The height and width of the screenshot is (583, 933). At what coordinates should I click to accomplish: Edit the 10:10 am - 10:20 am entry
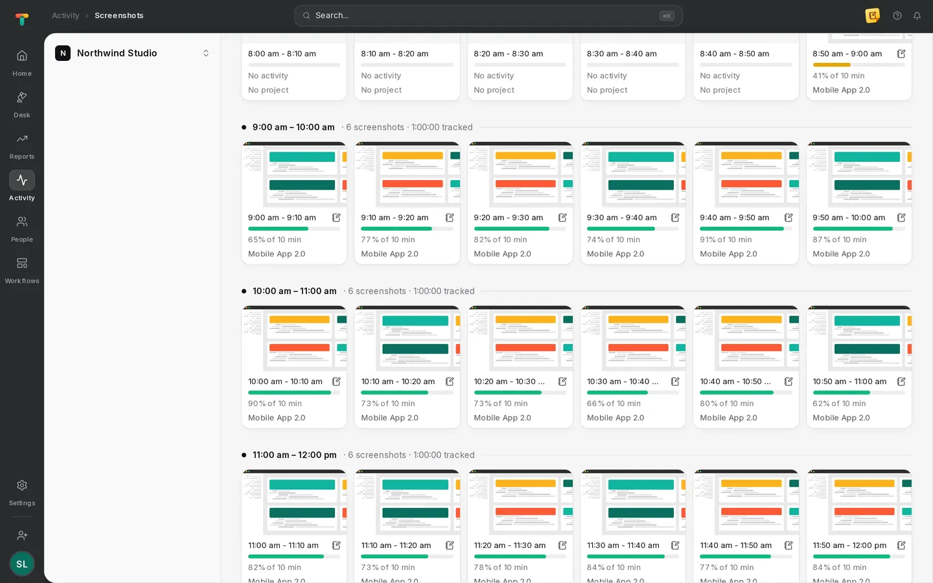tap(450, 382)
